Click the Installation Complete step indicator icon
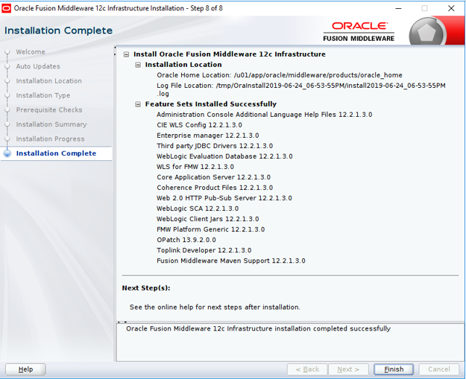 click(x=7, y=153)
